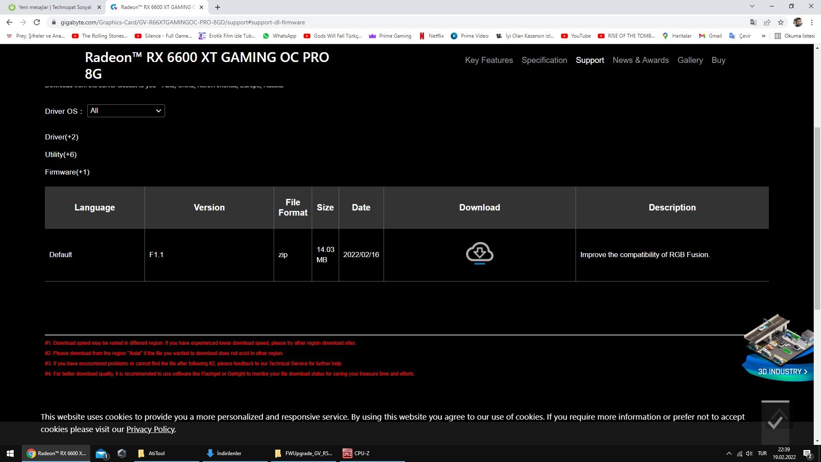Collapse the Firmware(+1) section
821x462 pixels.
click(67, 172)
